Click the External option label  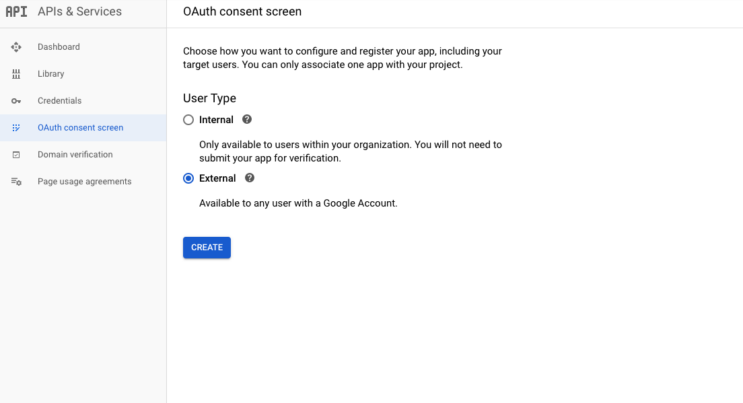point(217,178)
